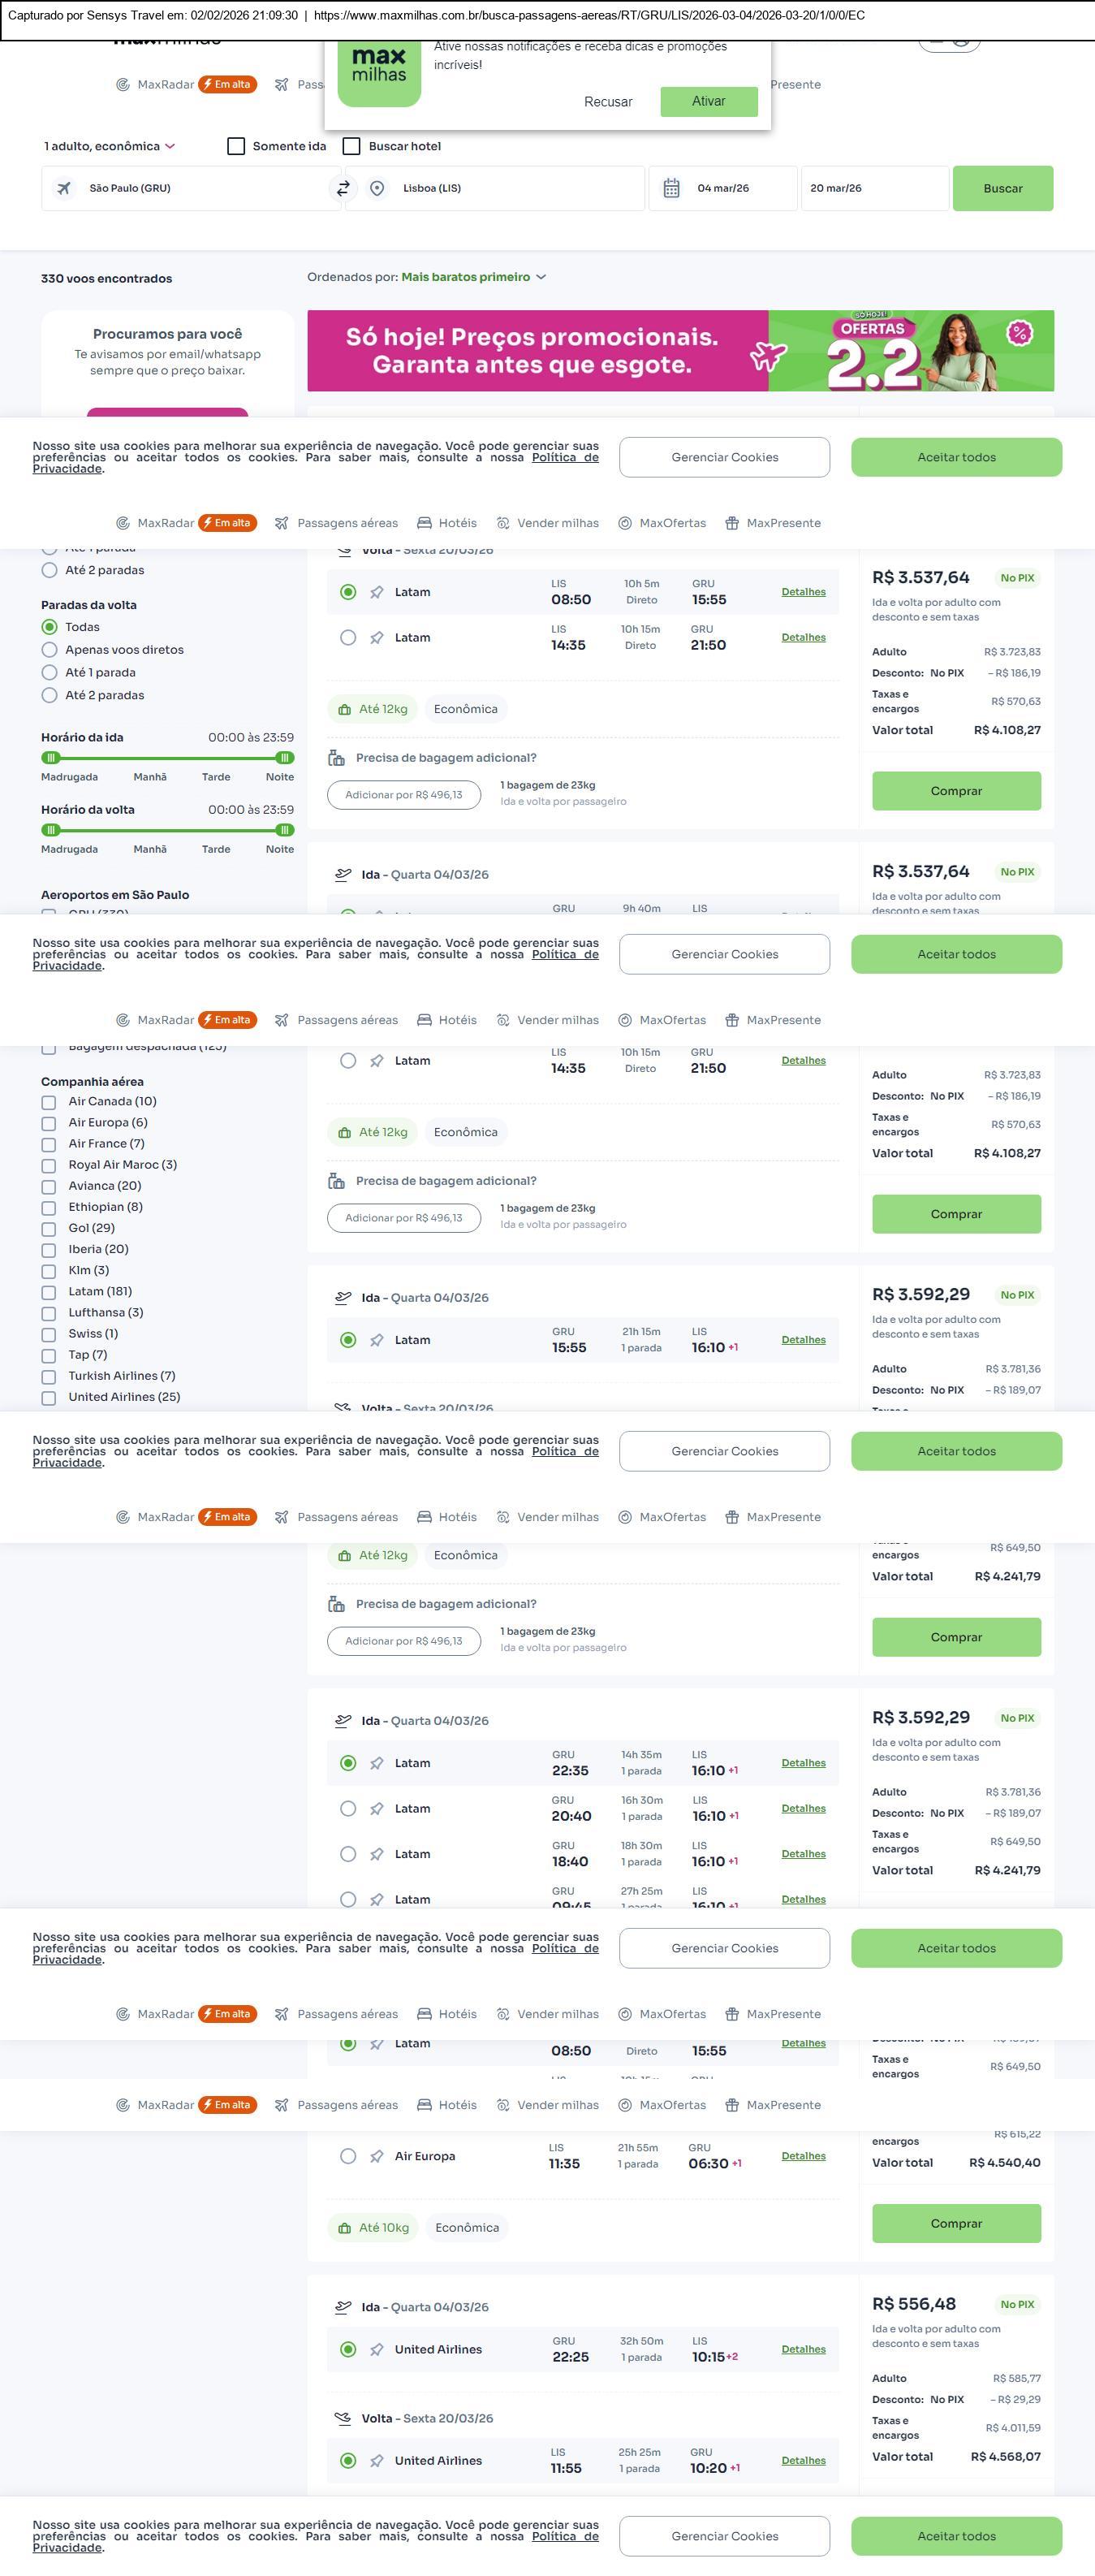The width and height of the screenshot is (1095, 2576).
Task: Click the location pin icon in Lisboa field
Action: click(x=377, y=188)
